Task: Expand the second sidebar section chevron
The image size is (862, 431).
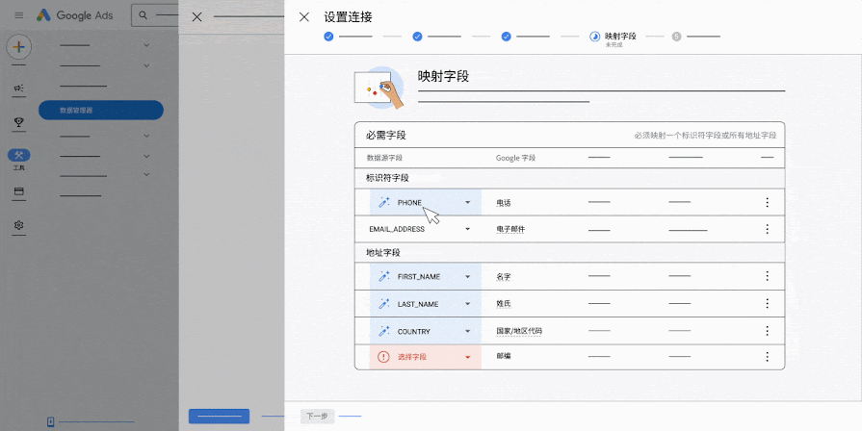Action: click(146, 65)
